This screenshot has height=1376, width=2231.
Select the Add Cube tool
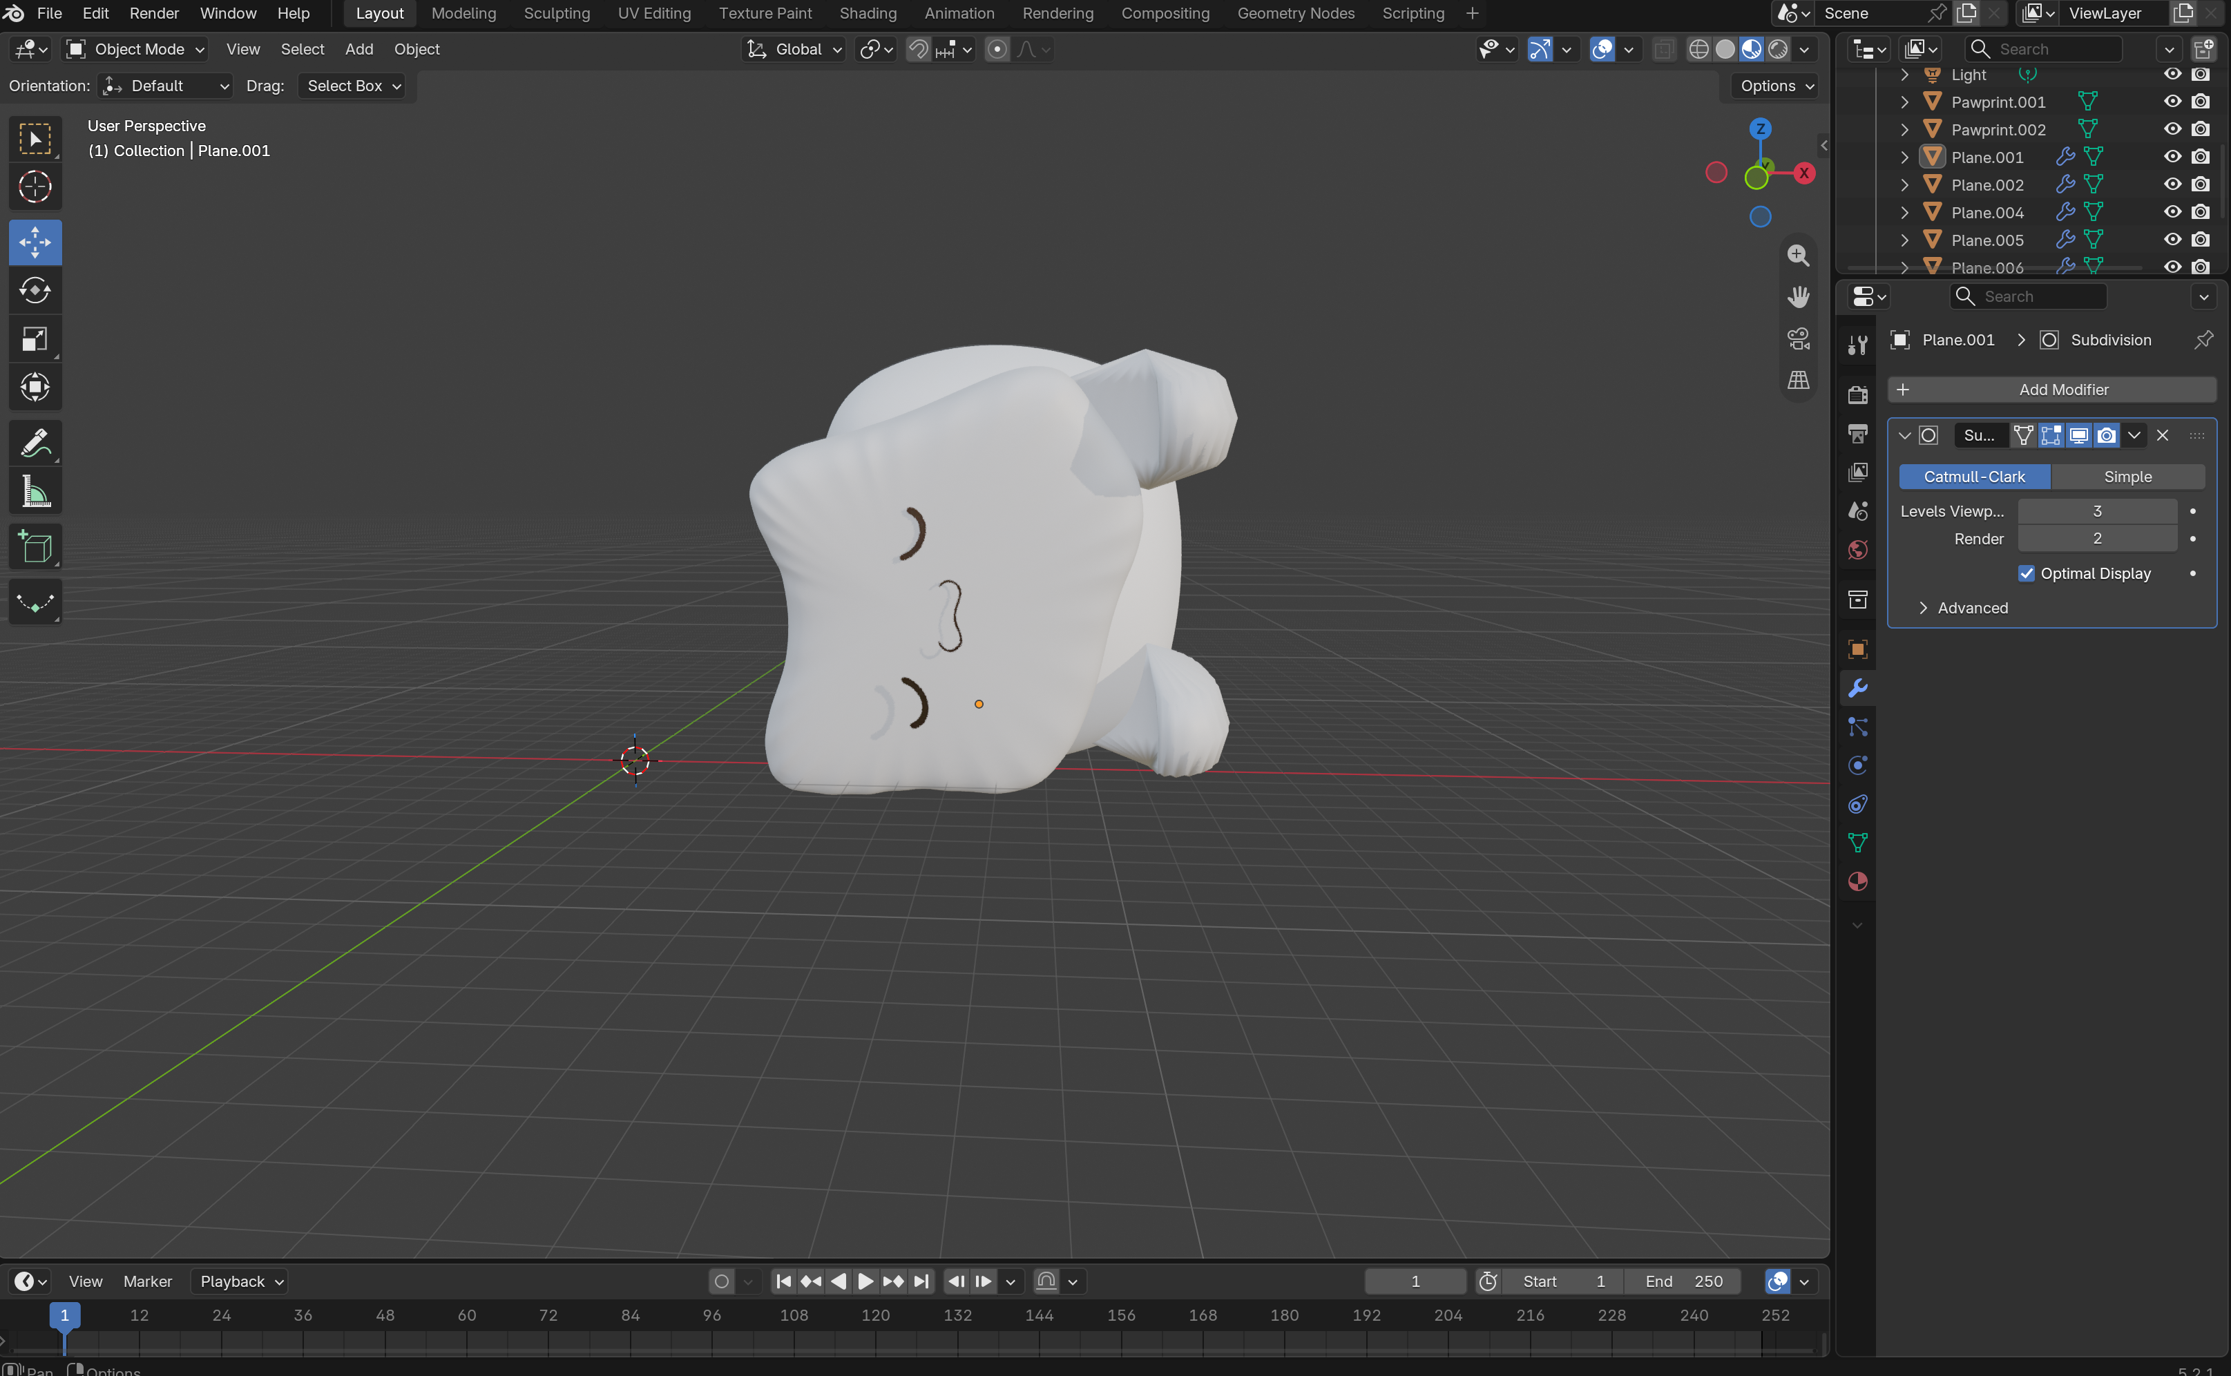click(35, 547)
